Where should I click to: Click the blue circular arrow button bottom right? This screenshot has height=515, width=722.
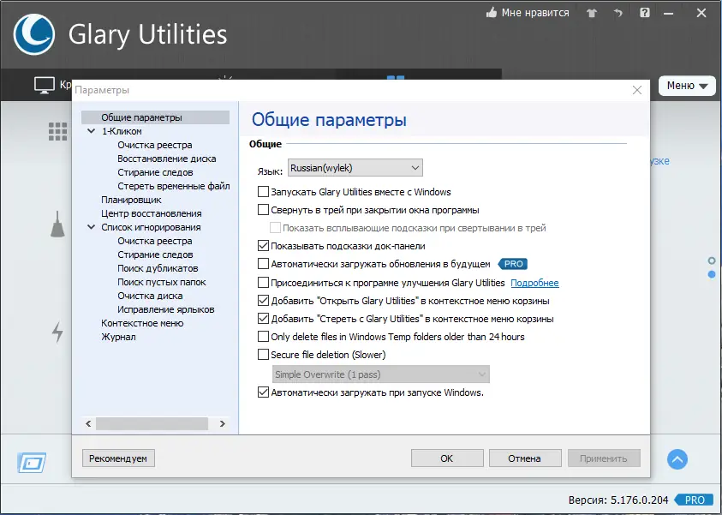click(x=677, y=459)
